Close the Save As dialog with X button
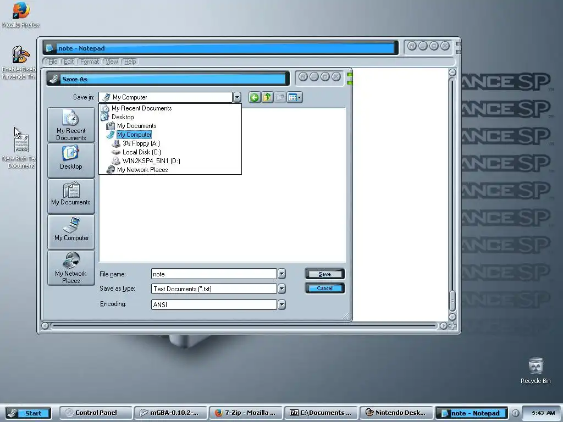 (336, 76)
